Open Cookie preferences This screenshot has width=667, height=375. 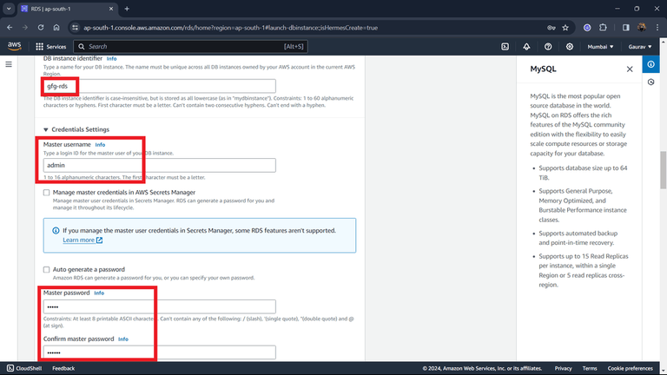[630, 368]
